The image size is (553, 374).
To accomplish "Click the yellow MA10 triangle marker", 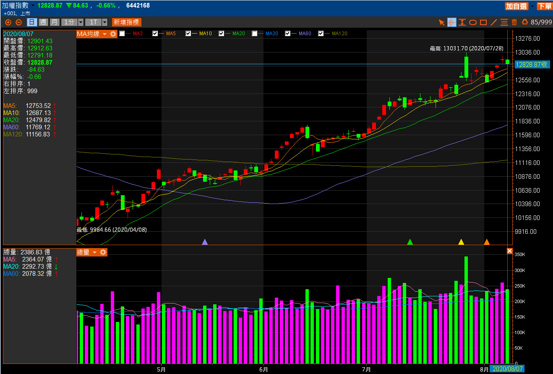I will [x=461, y=242].
